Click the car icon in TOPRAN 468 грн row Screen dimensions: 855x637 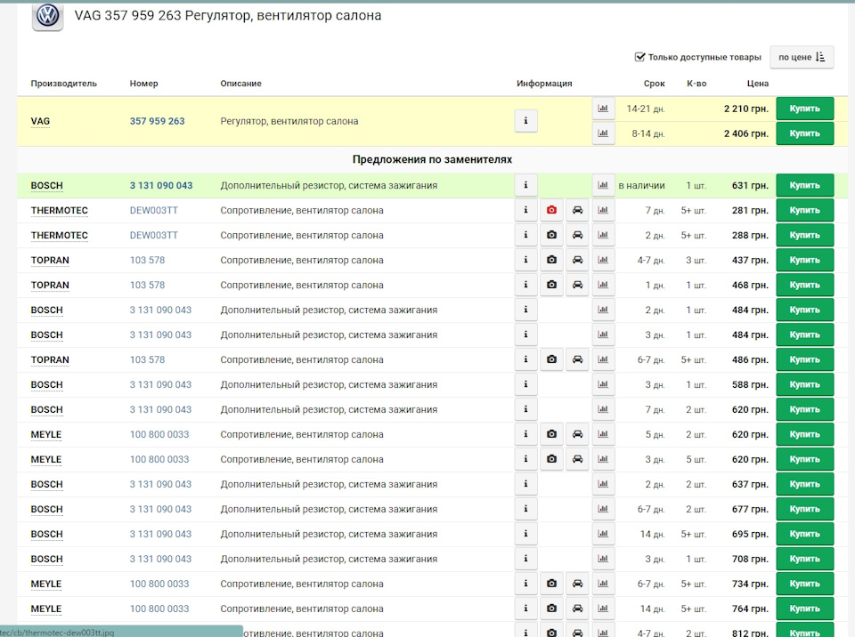point(577,285)
